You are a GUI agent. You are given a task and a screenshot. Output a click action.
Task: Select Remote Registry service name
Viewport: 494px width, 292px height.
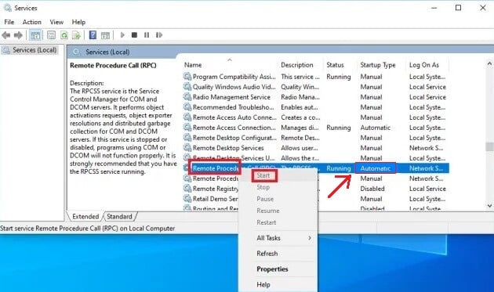[x=216, y=189]
